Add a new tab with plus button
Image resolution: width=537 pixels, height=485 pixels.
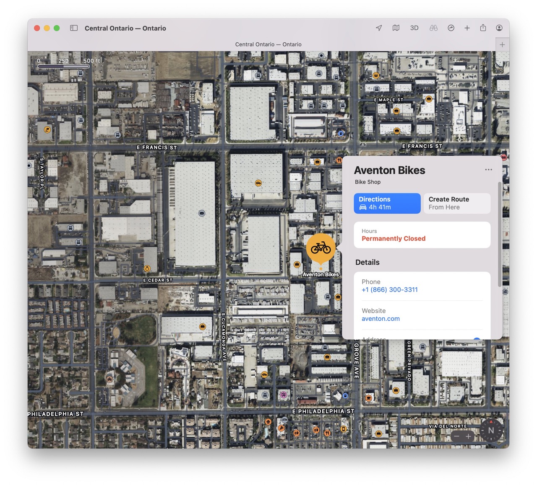[x=502, y=45]
